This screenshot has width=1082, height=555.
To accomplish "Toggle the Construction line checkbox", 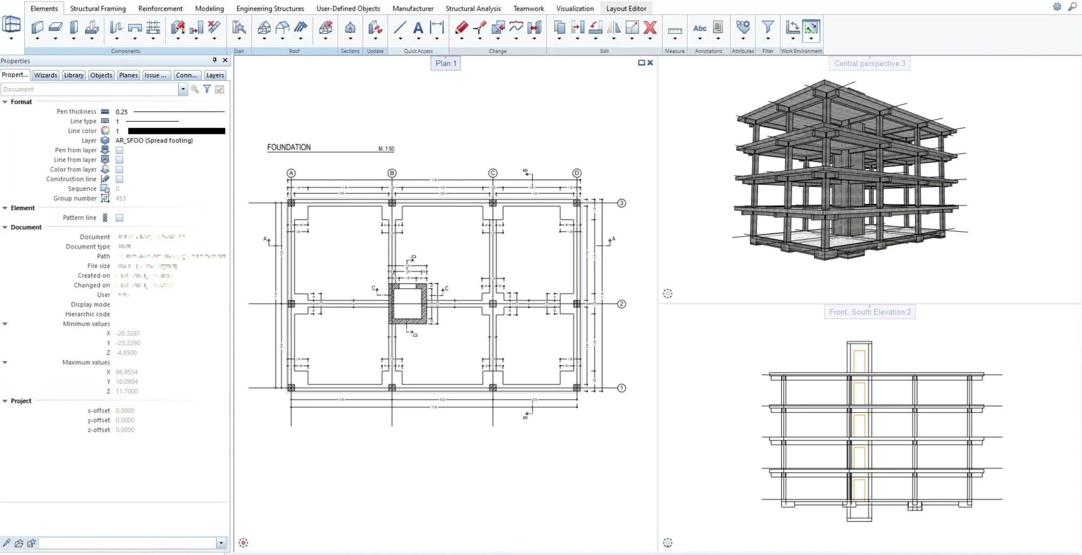I will [120, 179].
